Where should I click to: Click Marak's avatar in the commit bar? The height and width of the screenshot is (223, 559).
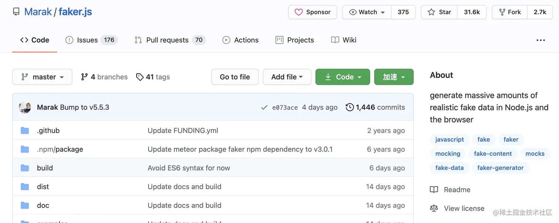[x=24, y=107]
